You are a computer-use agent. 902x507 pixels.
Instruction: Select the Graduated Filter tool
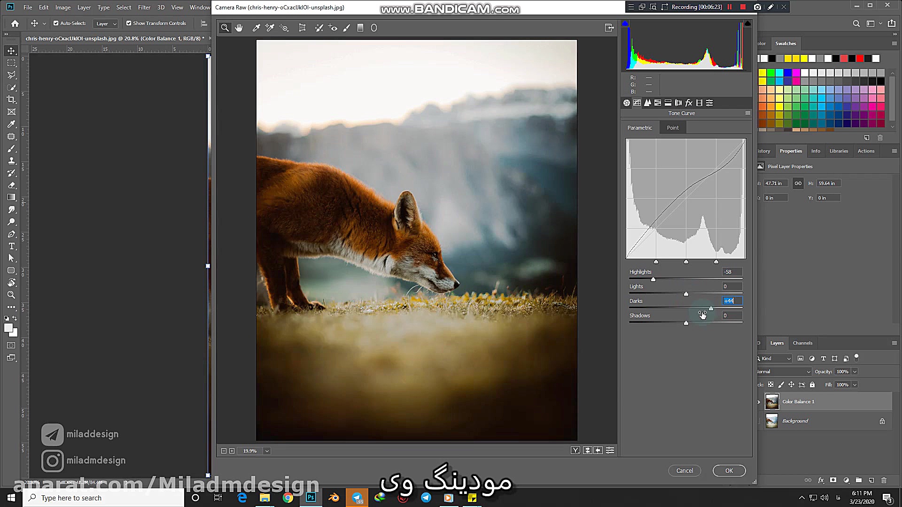click(x=360, y=28)
